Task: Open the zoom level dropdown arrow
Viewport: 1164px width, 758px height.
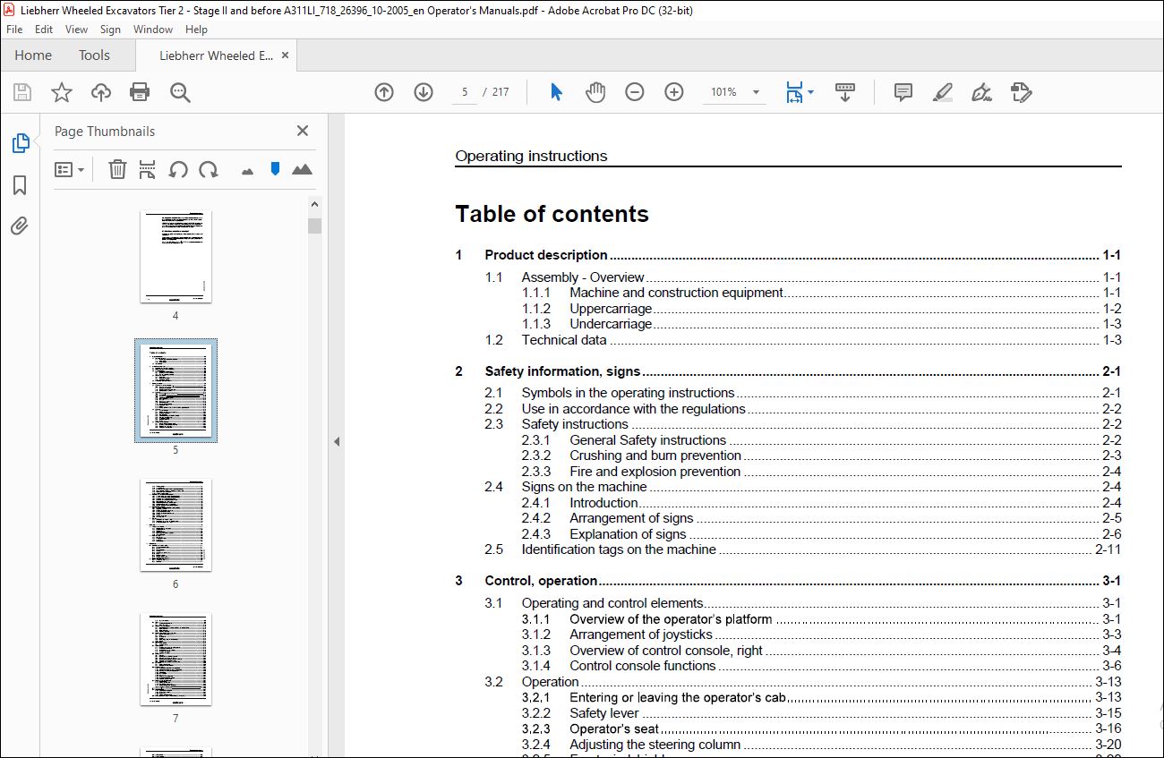Action: [x=756, y=92]
